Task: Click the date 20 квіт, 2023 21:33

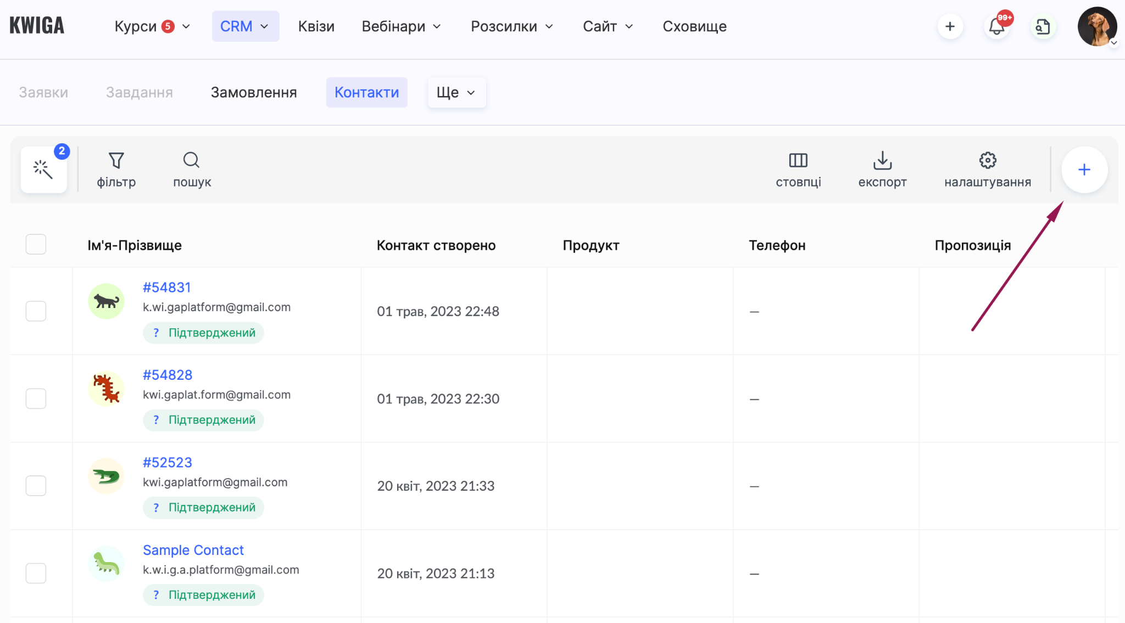Action: [436, 486]
